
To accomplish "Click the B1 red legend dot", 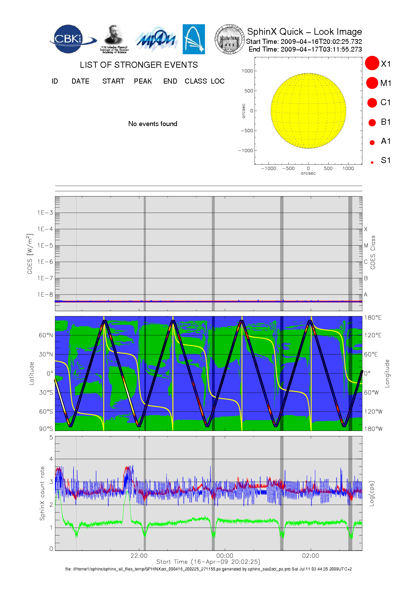I will 372,122.
